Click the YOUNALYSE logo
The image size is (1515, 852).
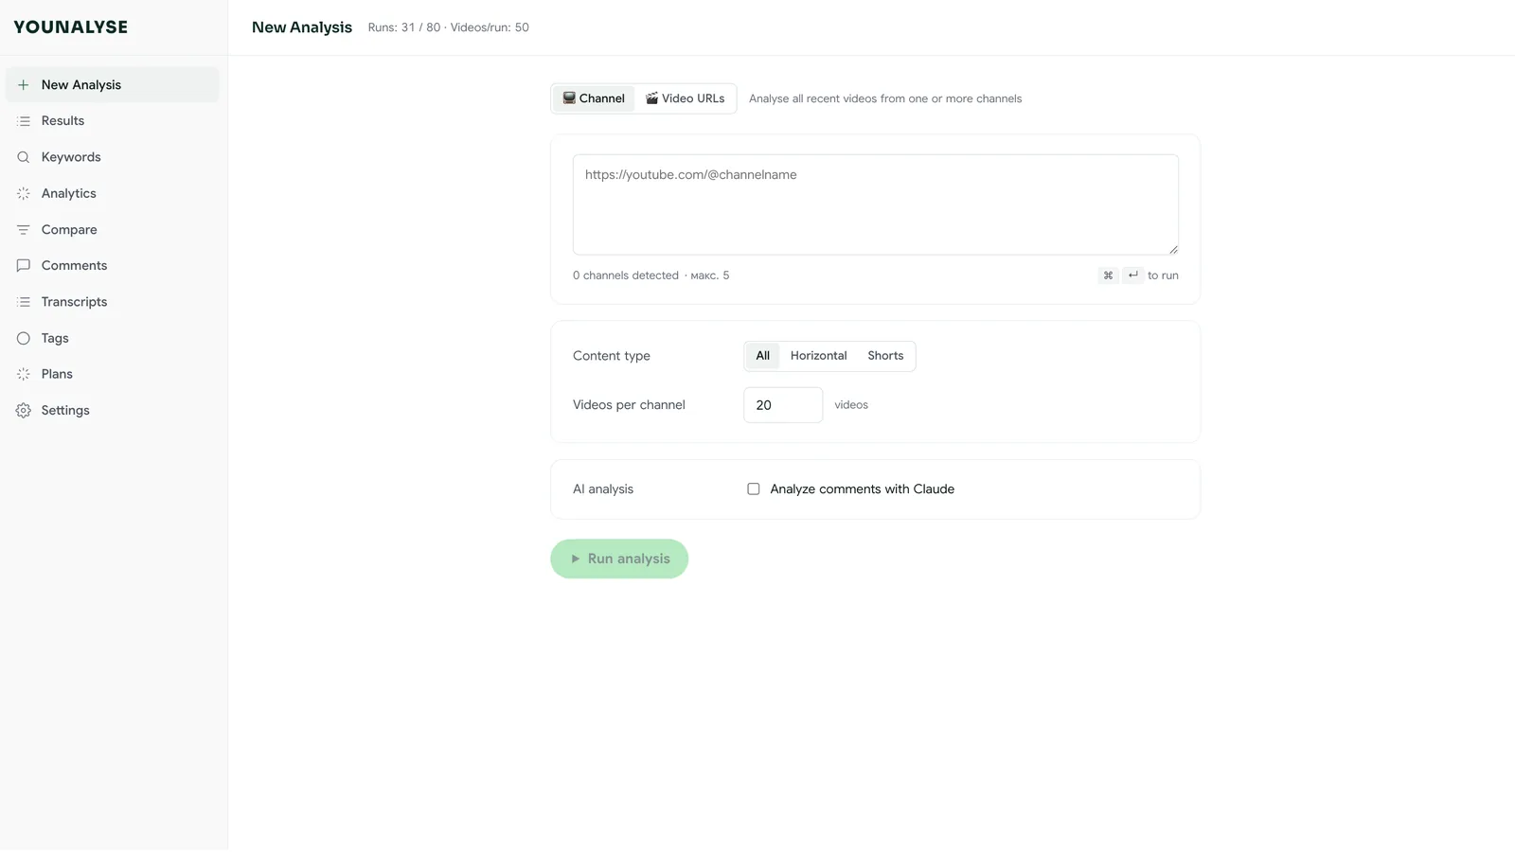(x=71, y=27)
